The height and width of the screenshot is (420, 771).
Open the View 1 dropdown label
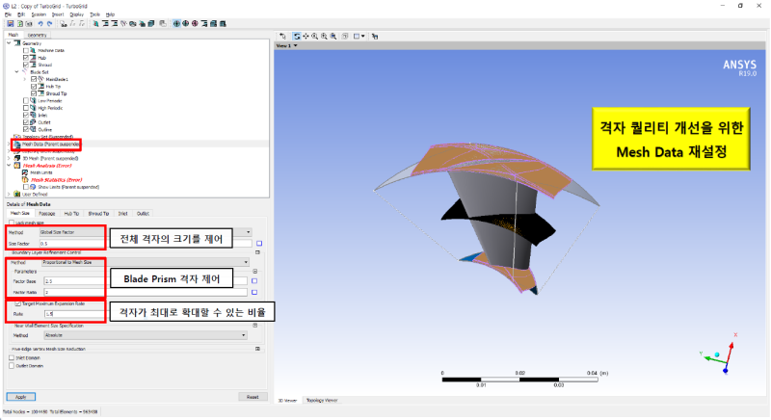[x=286, y=45]
